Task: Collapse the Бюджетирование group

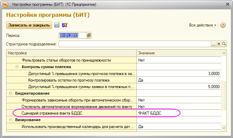Action: pyautogui.click(x=11, y=93)
